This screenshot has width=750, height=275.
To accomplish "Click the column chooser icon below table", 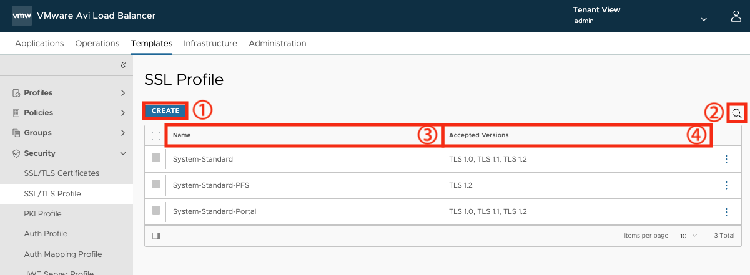I will 156,236.
